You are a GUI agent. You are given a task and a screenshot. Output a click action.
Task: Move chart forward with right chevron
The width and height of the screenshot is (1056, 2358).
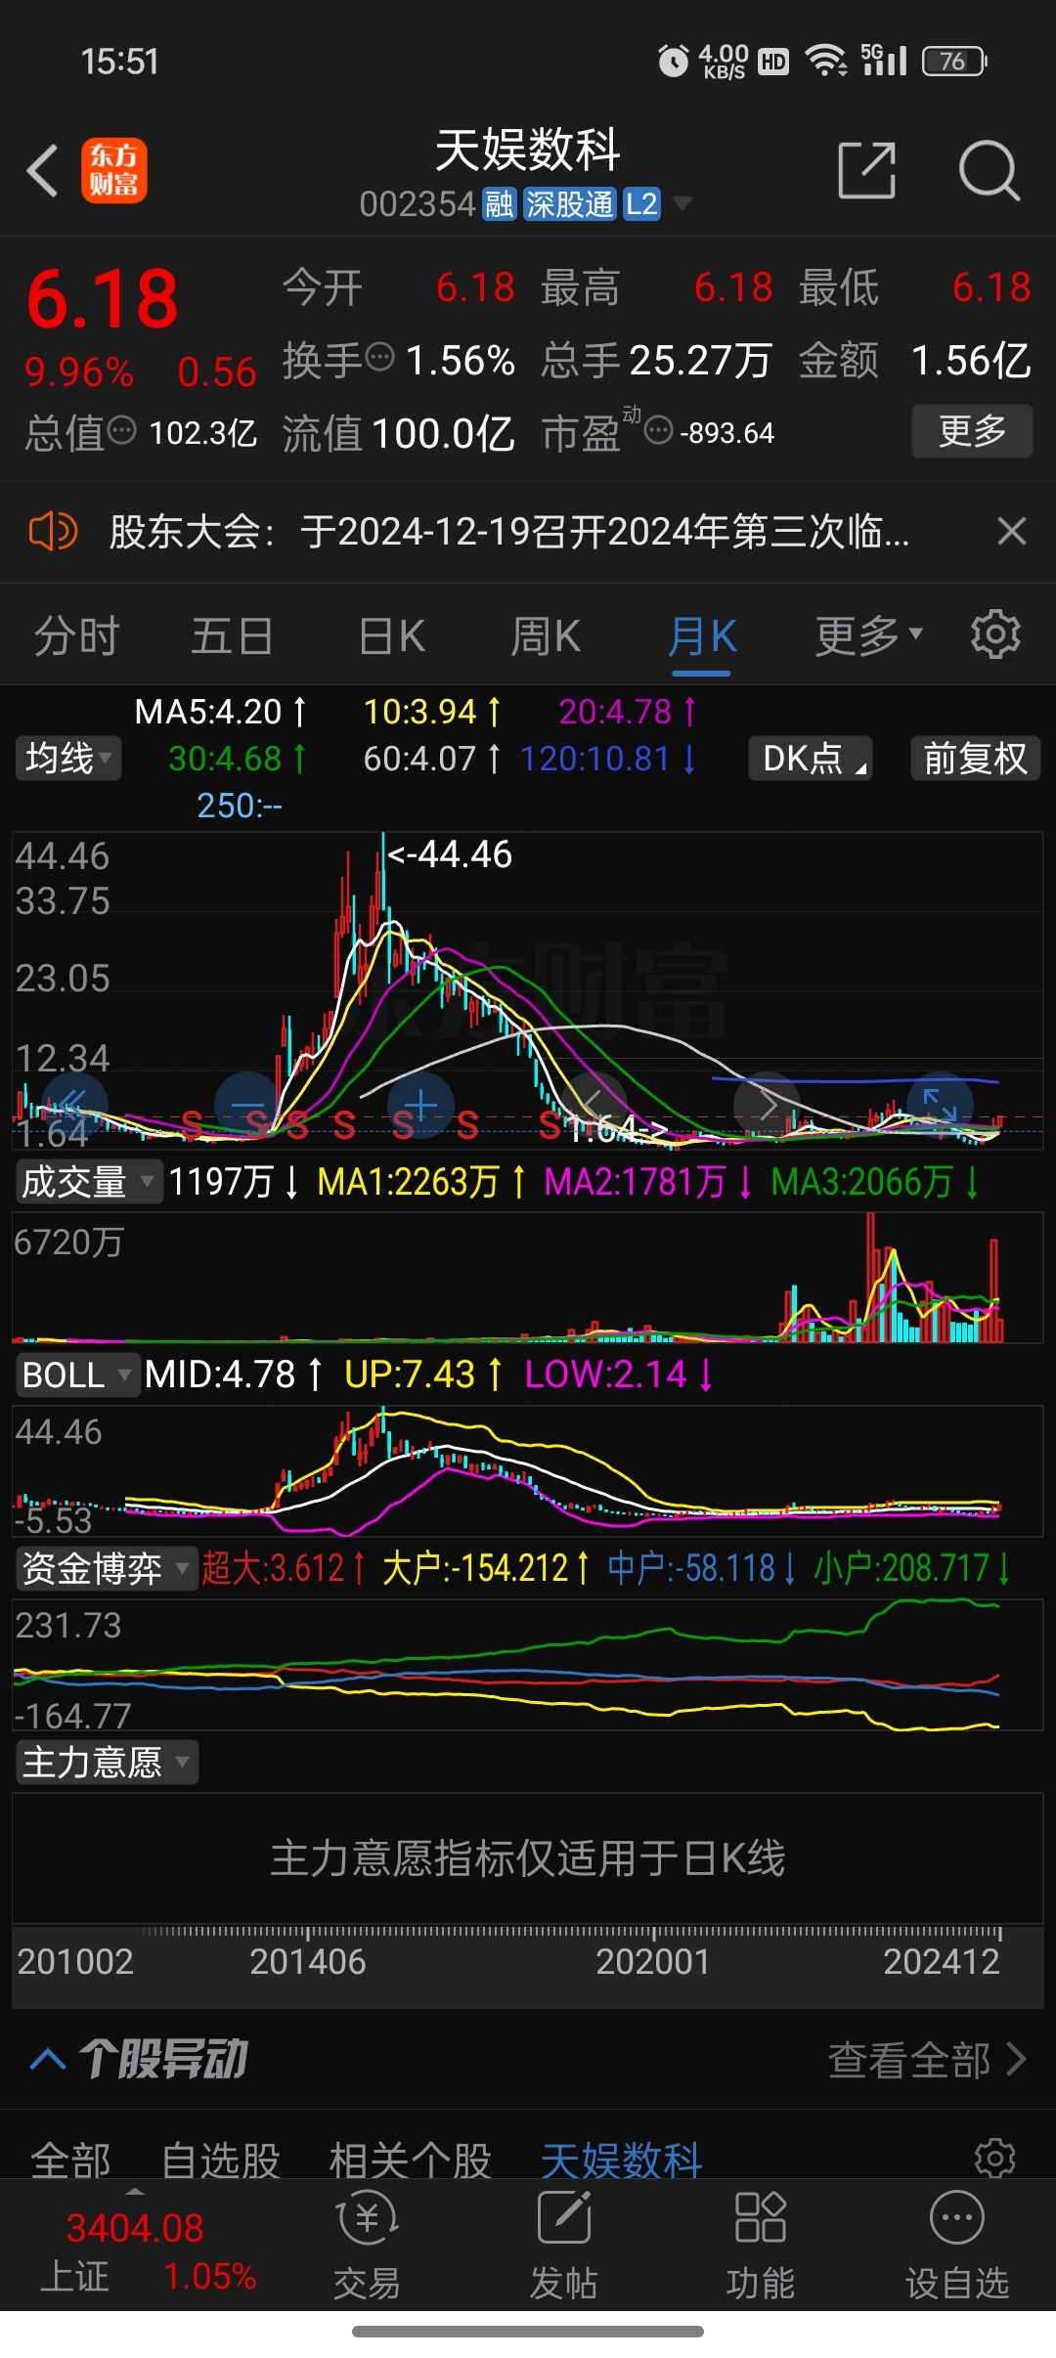tap(768, 1106)
